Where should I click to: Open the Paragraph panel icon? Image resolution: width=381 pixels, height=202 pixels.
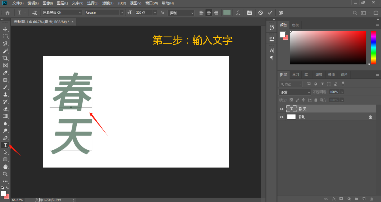tap(272, 58)
